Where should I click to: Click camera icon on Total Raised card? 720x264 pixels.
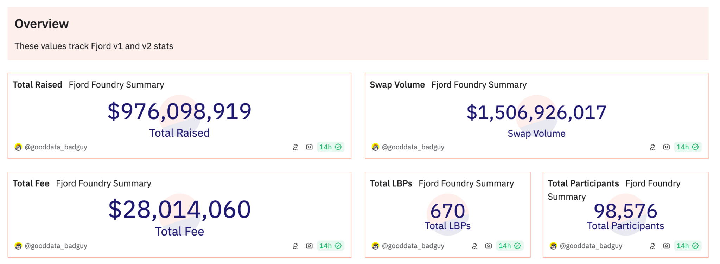coord(309,147)
